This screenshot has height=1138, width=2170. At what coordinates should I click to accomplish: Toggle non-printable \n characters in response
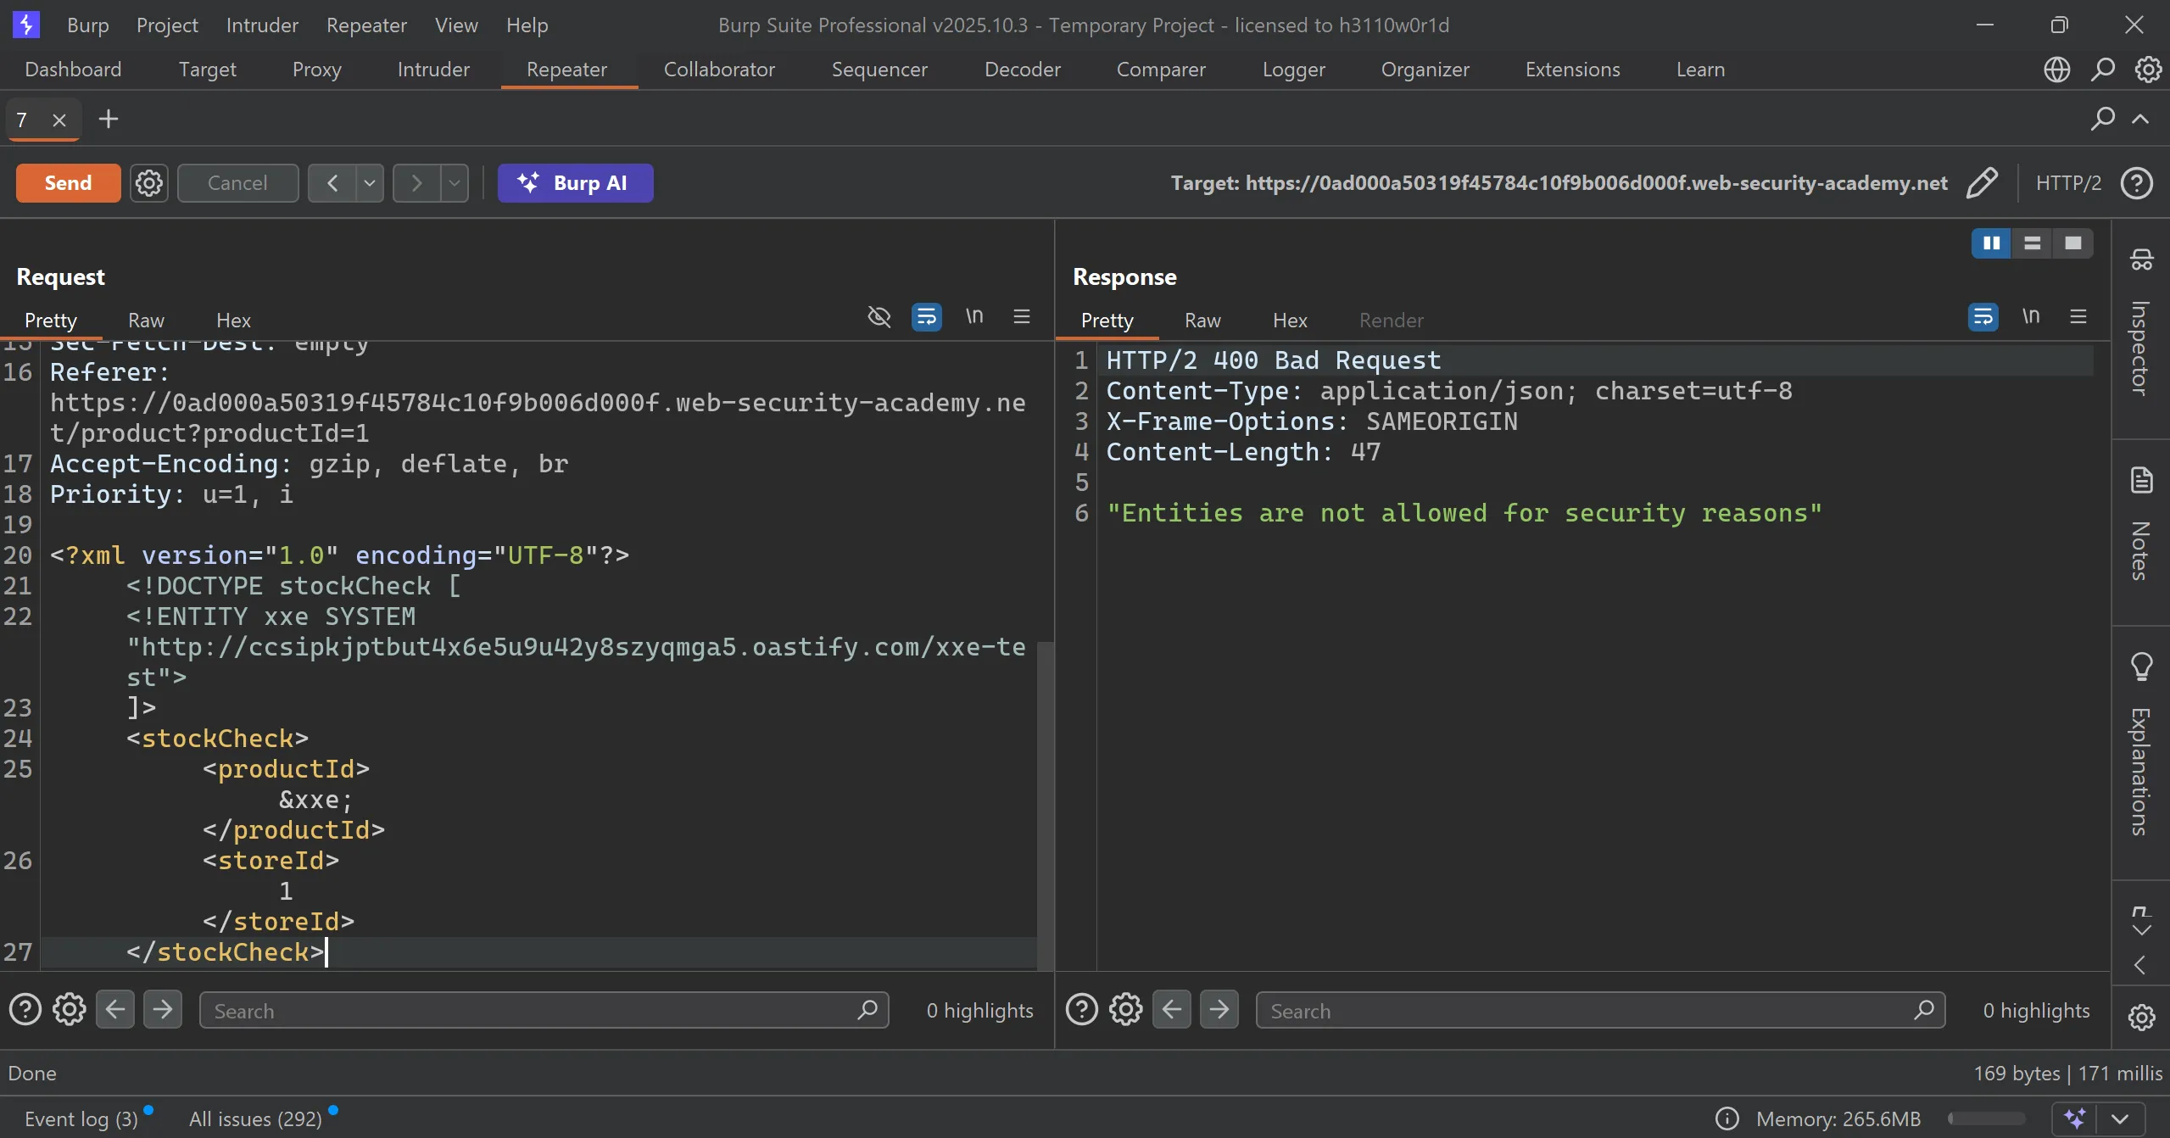tap(2030, 317)
